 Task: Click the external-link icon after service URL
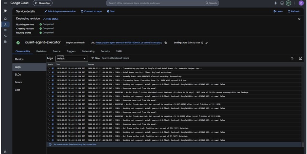click(x=161, y=43)
